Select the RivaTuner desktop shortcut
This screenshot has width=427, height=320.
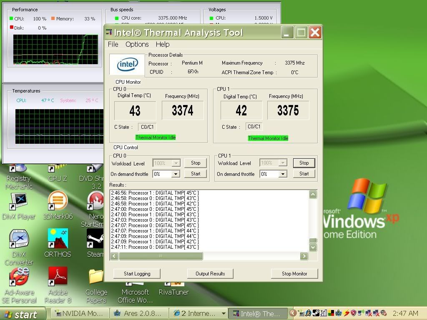(174, 289)
